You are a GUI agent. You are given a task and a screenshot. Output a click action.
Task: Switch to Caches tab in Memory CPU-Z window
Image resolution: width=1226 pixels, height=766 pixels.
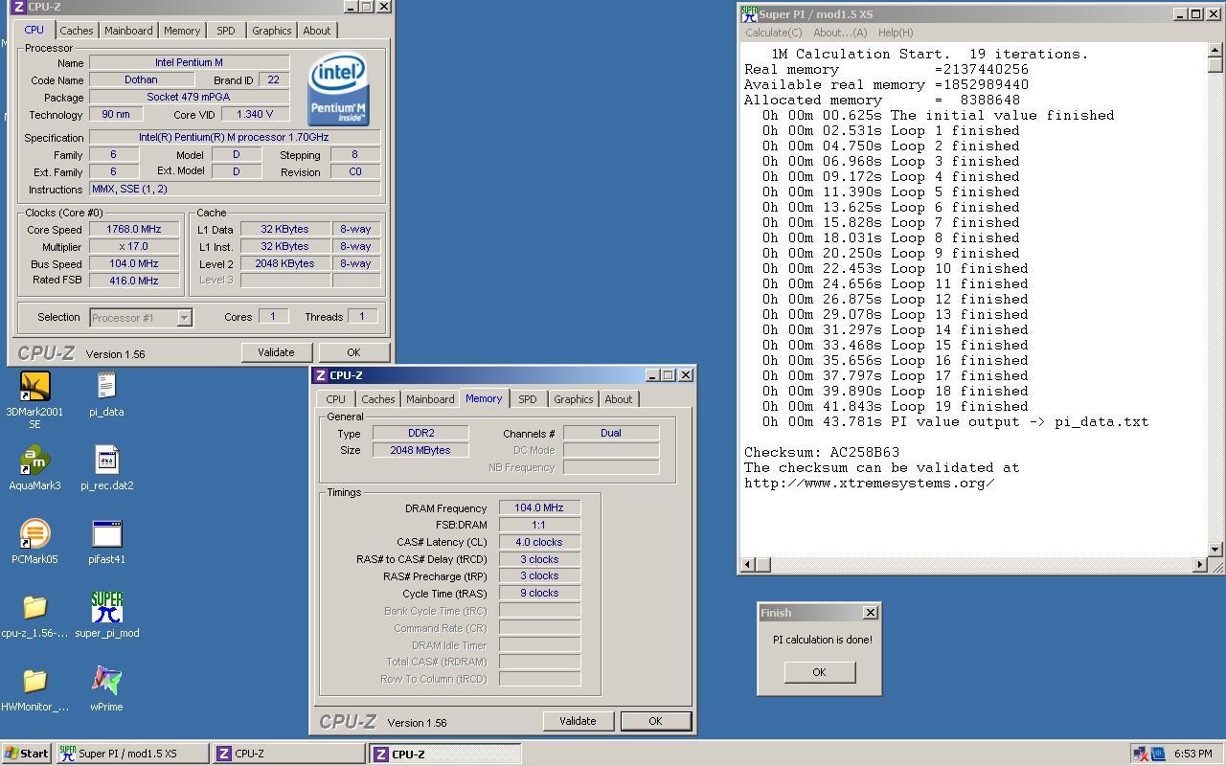[377, 399]
